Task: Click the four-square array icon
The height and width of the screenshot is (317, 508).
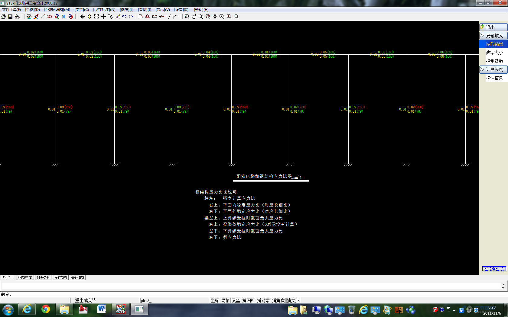Action: (96, 17)
